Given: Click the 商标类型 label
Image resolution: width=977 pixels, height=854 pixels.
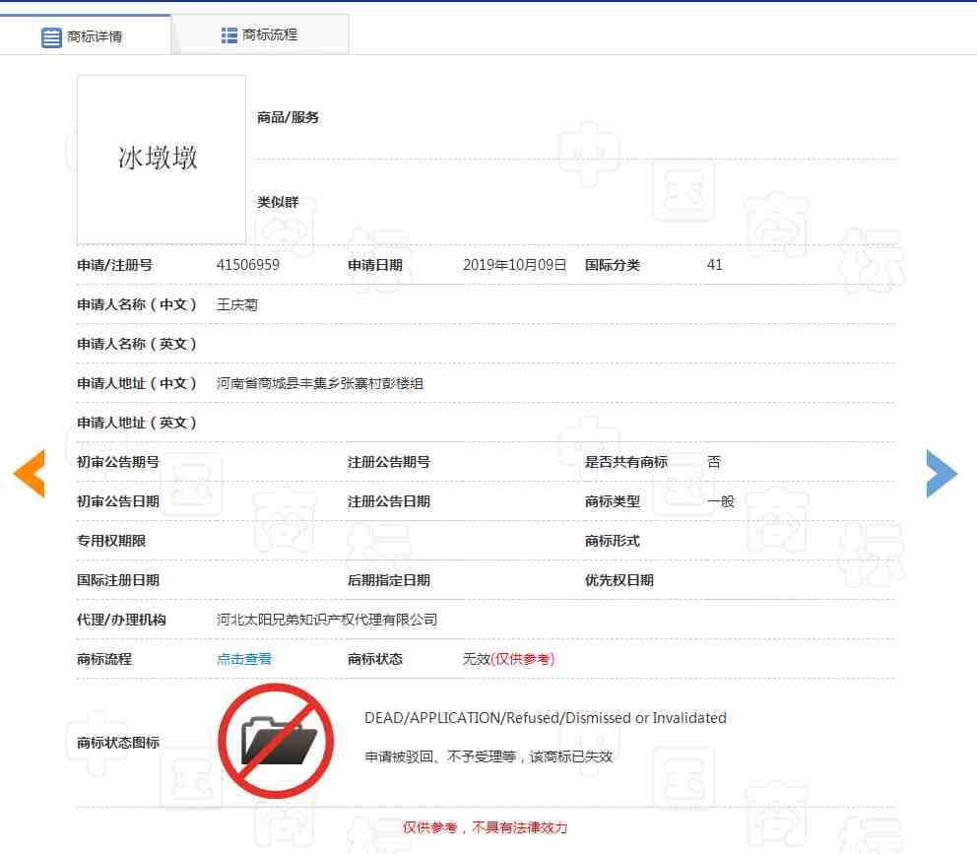Looking at the screenshot, I should 613,501.
